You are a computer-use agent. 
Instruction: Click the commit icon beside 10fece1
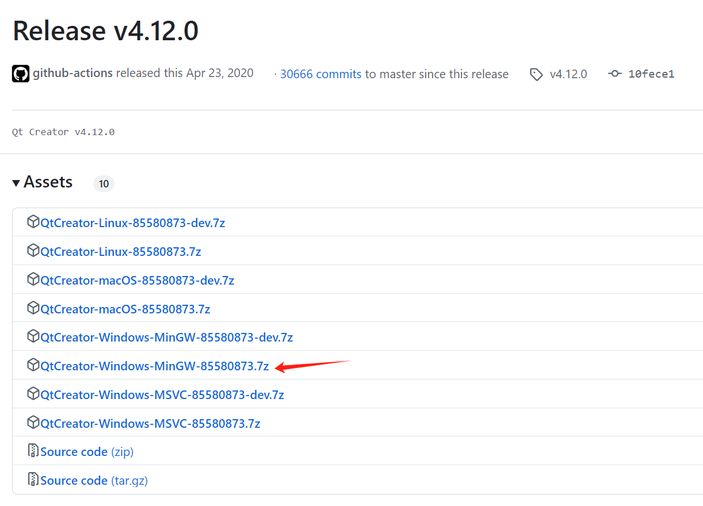614,74
